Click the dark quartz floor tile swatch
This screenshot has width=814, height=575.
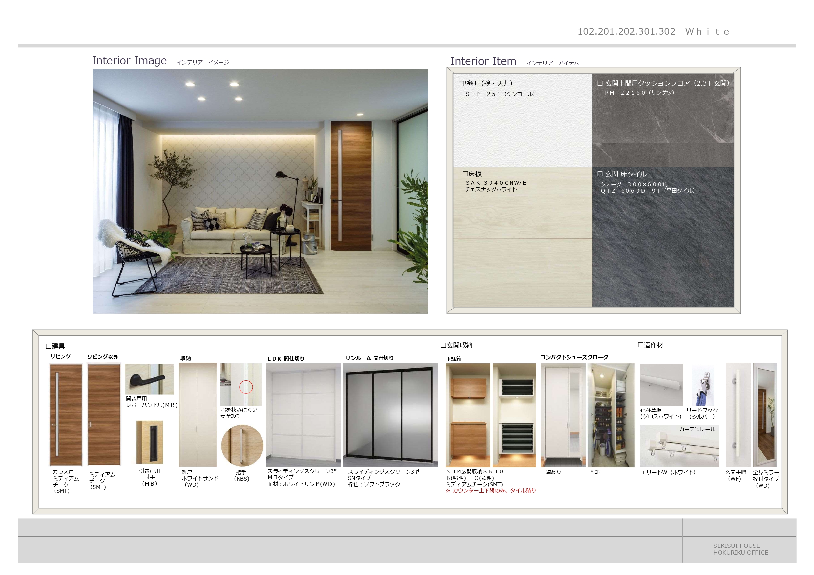click(662, 248)
